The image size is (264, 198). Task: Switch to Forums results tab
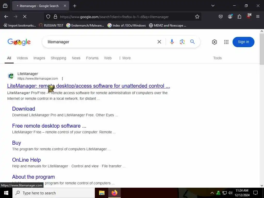coord(92,58)
